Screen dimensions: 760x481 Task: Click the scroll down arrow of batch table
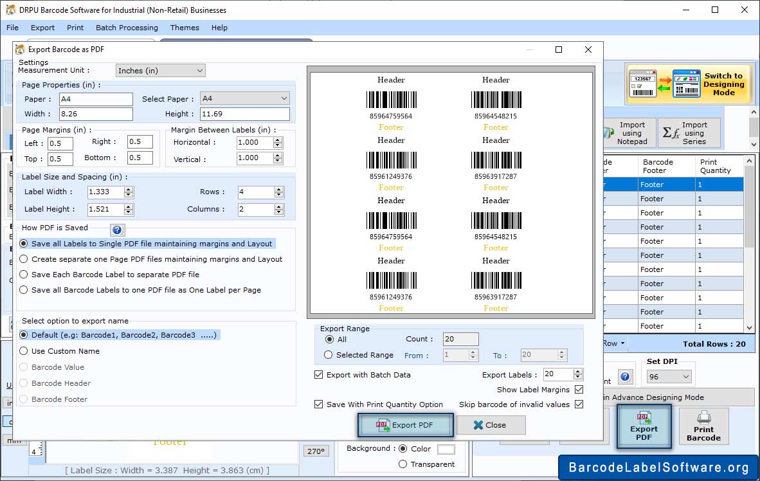click(x=749, y=328)
